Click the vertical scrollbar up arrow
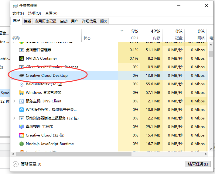This screenshot has height=174, width=215. click(211, 45)
